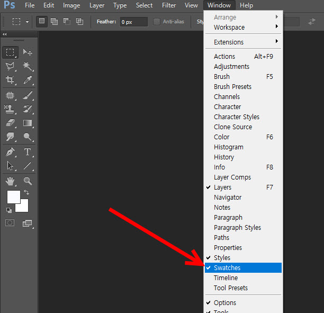Viewport: 324px width, 313px height.
Task: Click the Ps application logo
Action: (x=10, y=5)
